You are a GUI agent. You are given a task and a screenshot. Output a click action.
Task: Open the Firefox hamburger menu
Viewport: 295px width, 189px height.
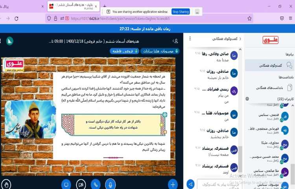291,18
